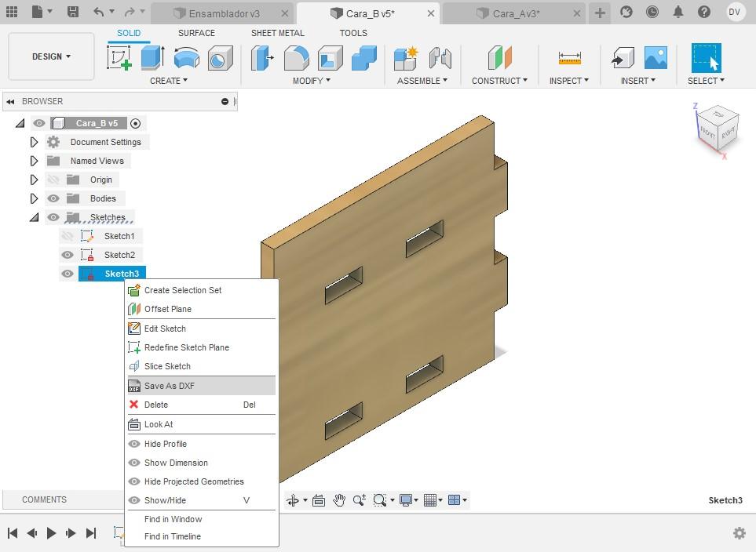756x552 pixels.
Task: Show hidden Sketch1
Action: (68, 236)
